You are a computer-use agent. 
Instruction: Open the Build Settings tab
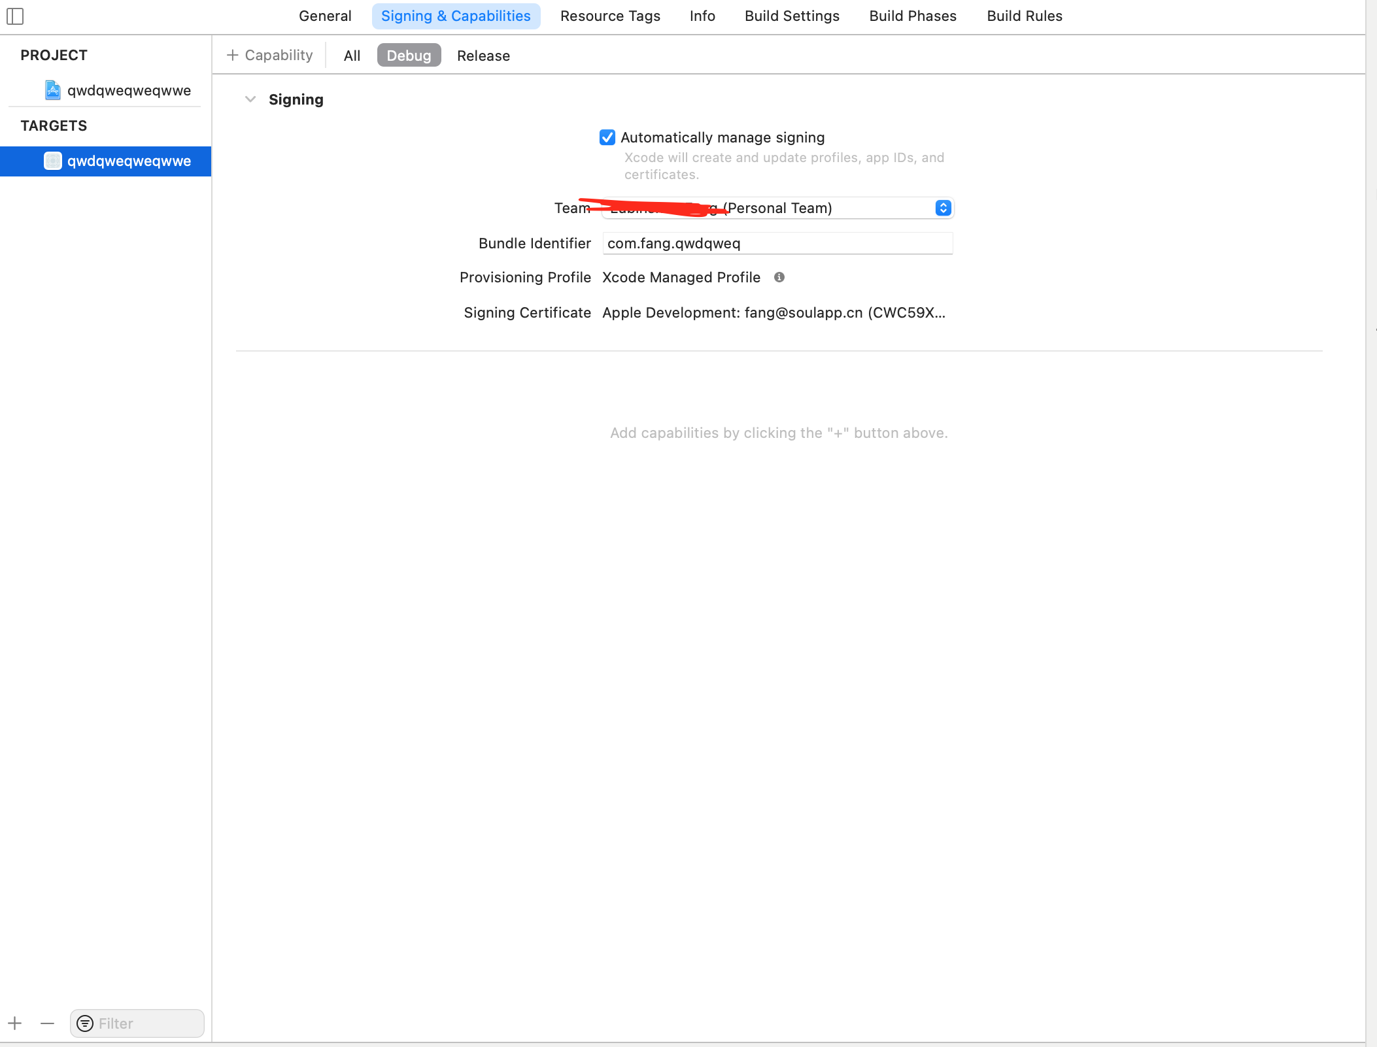(792, 16)
